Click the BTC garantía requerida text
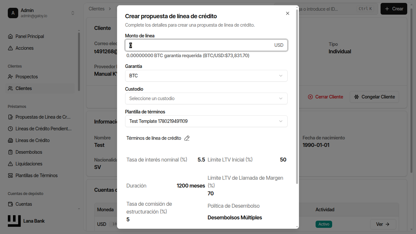The width and height of the screenshot is (416, 234). (x=188, y=56)
